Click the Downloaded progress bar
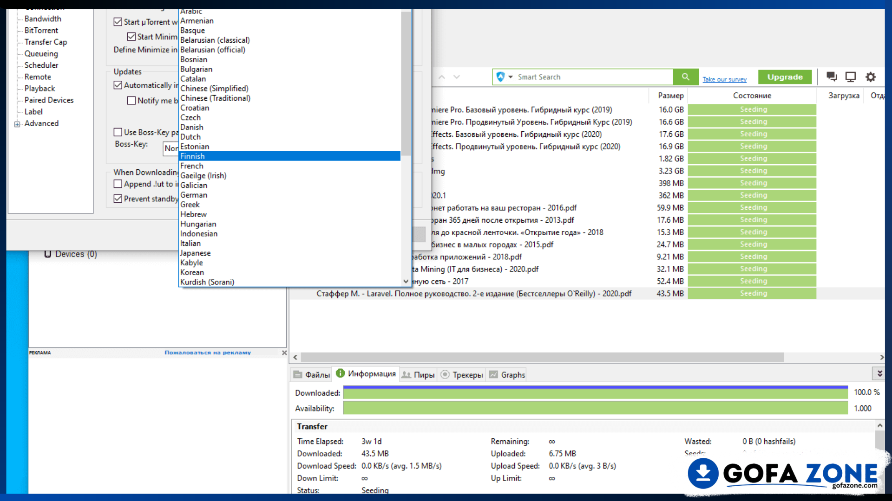892x501 pixels. click(595, 392)
